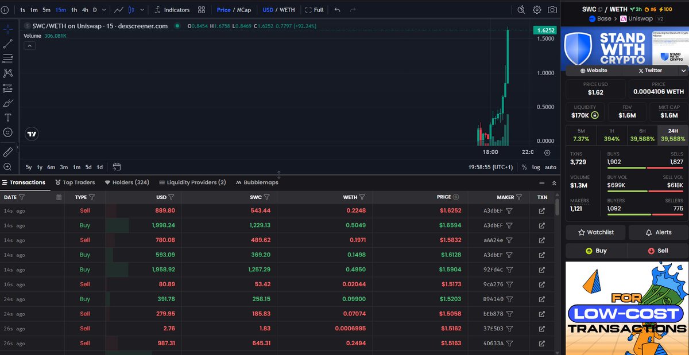689x355 pixels.
Task: Open chart time axis settings icon
Action: [547, 153]
